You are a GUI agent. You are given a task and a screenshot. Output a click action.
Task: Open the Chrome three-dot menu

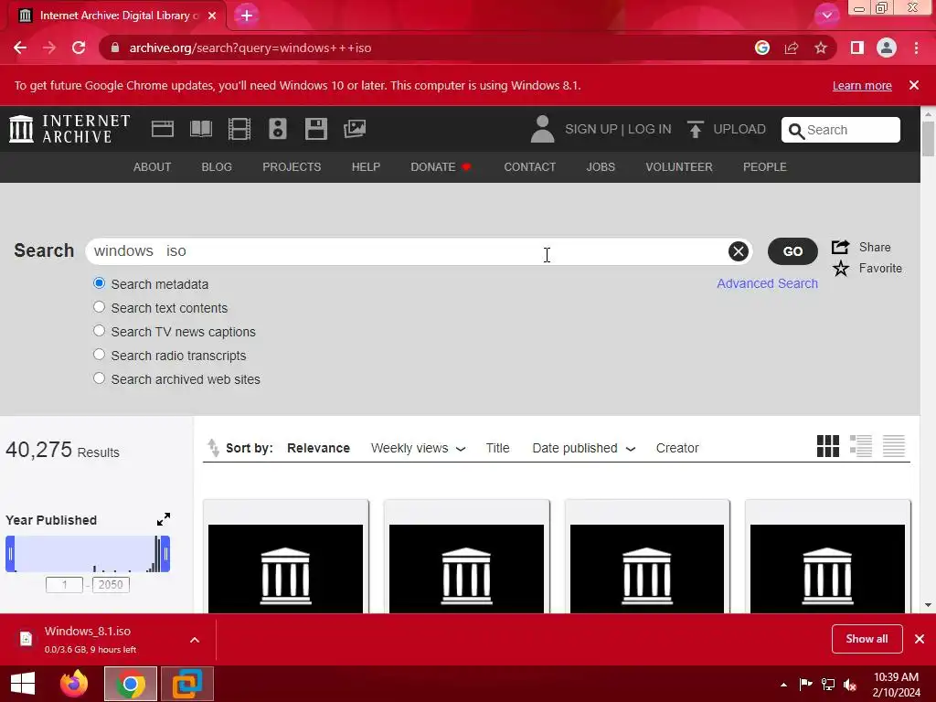[916, 48]
